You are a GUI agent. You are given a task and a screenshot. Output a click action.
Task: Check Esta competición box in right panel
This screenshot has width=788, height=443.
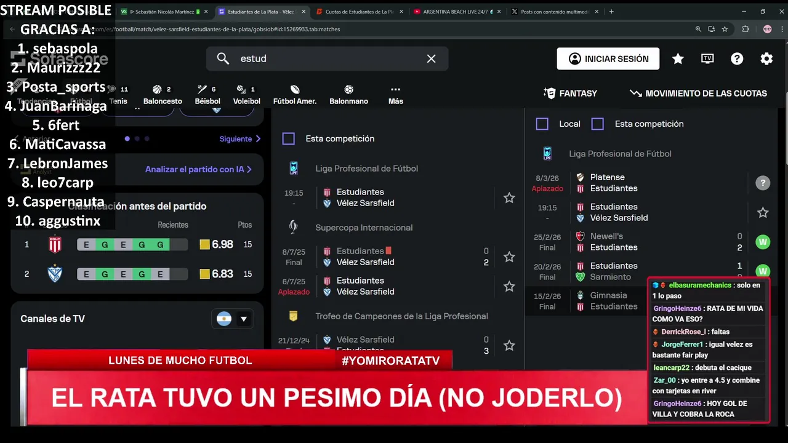598,124
